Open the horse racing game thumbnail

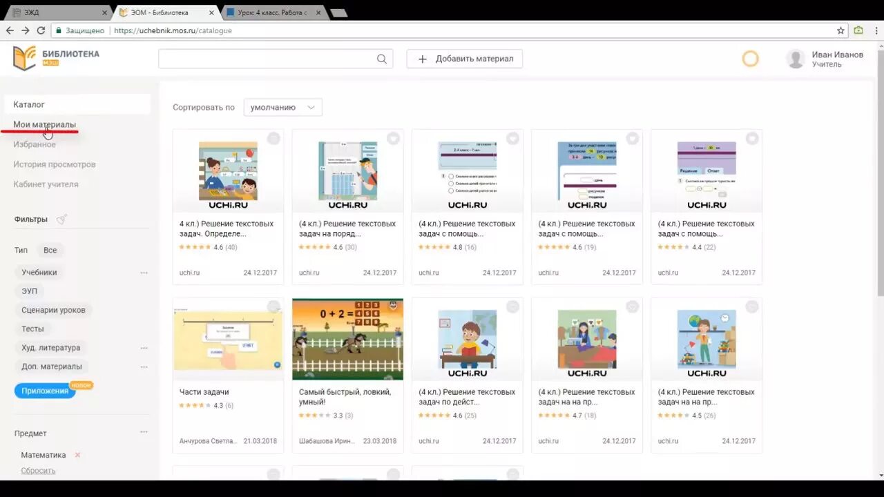[347, 339]
